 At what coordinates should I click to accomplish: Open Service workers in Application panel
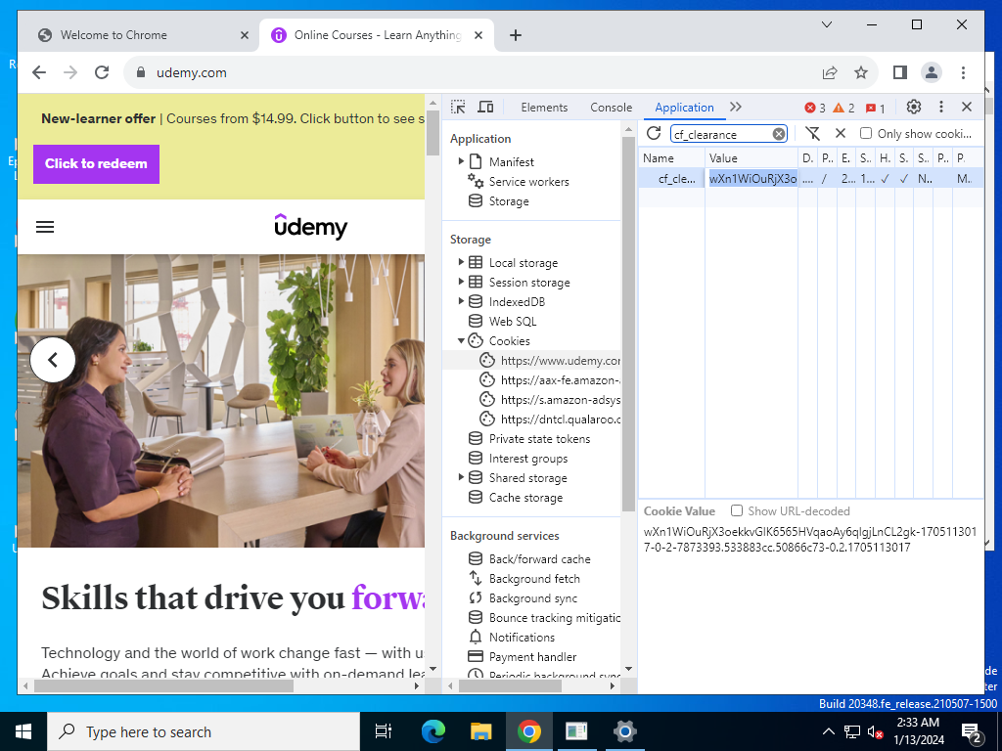tap(528, 181)
